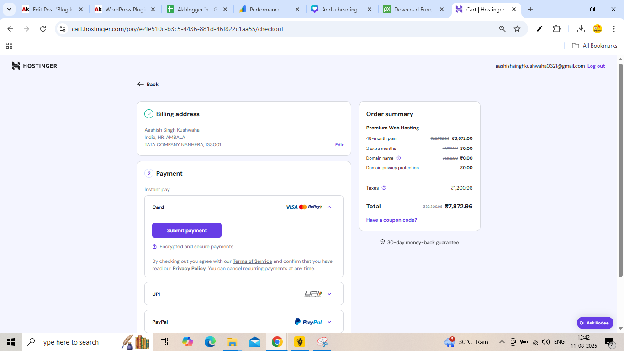Open the All Bookmarks folder
This screenshot has height=351, width=624.
tap(595, 46)
